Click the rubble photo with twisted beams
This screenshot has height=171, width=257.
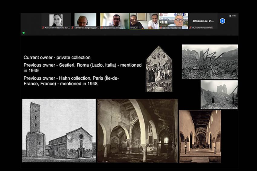click(x=210, y=62)
